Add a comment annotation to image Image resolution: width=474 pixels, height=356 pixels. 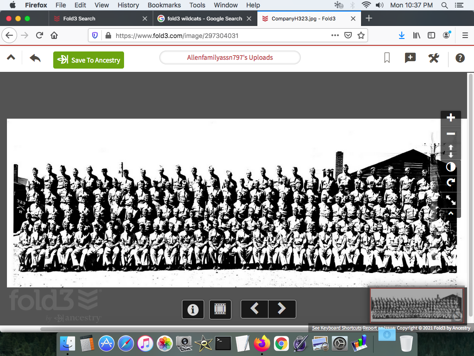410,58
